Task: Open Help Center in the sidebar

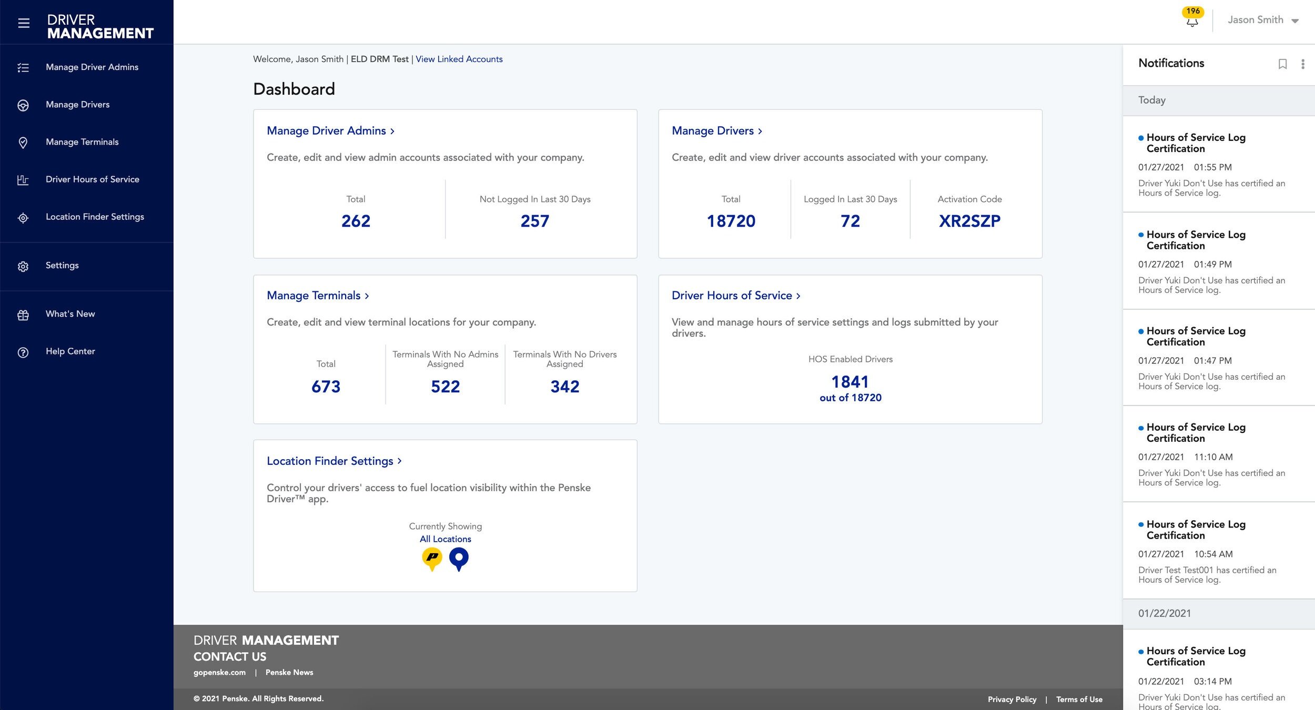Action: coord(70,351)
